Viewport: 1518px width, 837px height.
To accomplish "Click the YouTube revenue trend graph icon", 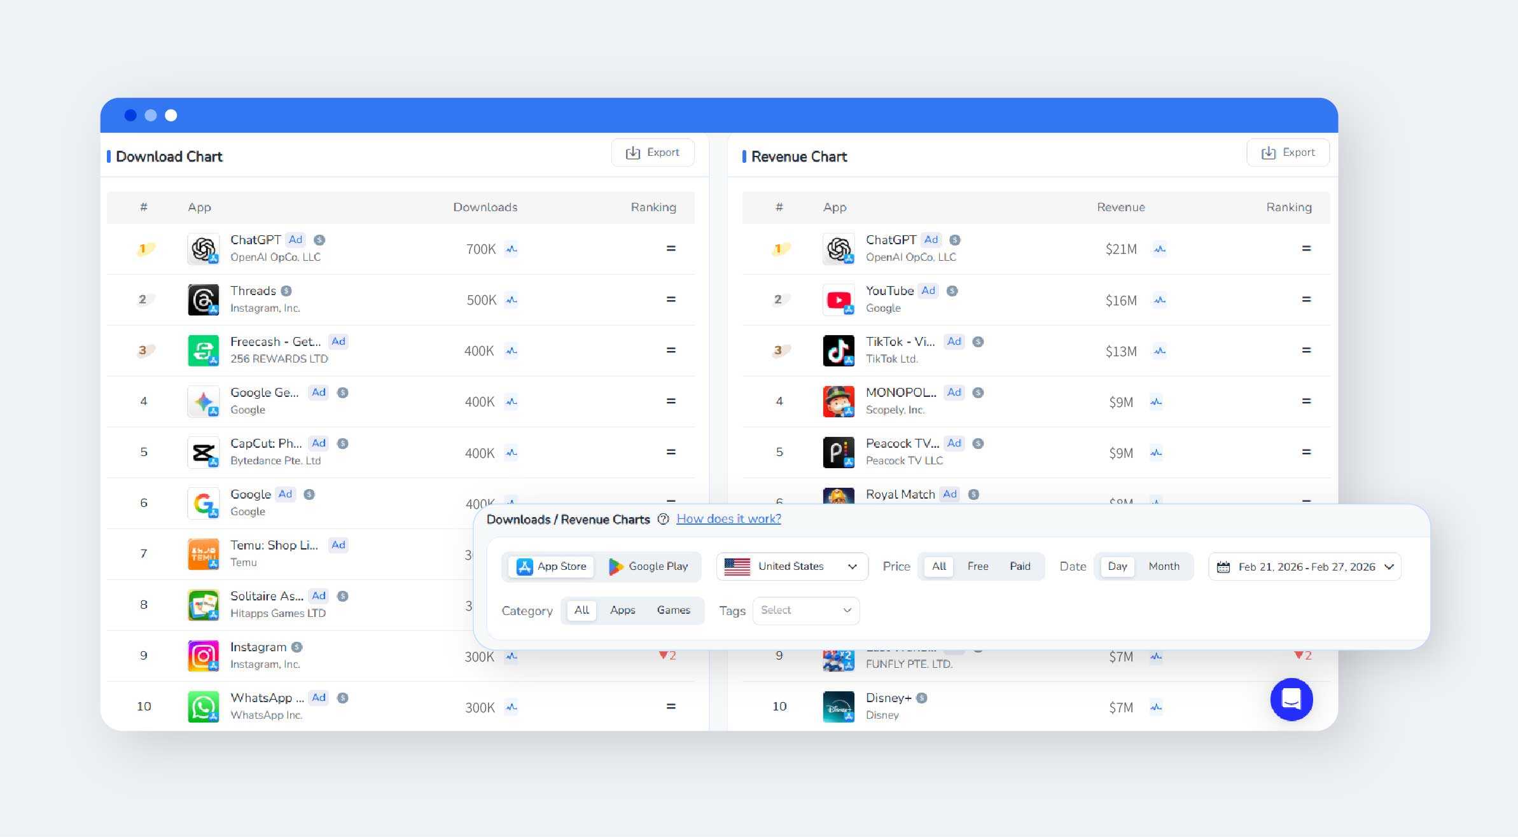I will click(x=1160, y=300).
